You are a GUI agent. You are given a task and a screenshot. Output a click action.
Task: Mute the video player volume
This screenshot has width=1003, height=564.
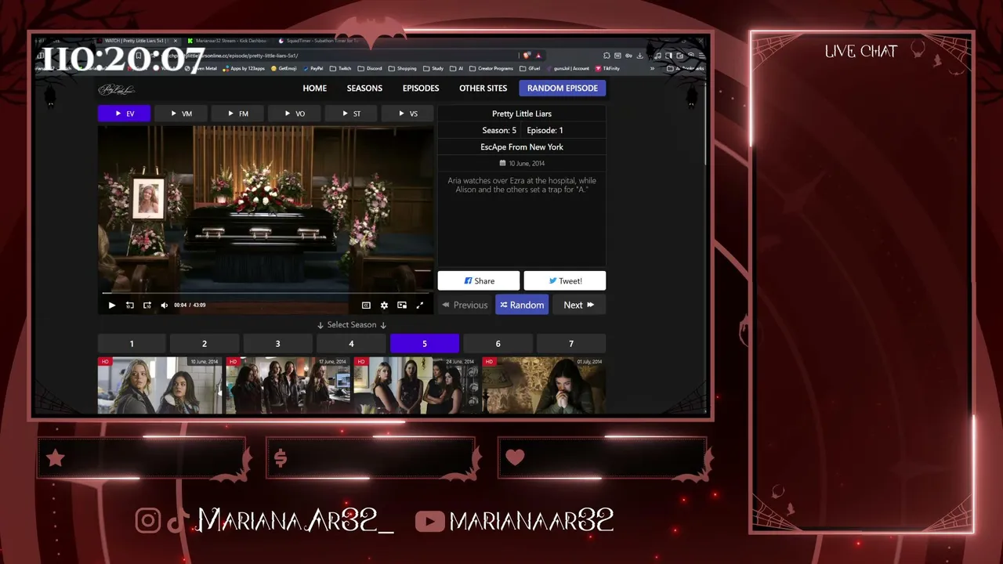164,305
